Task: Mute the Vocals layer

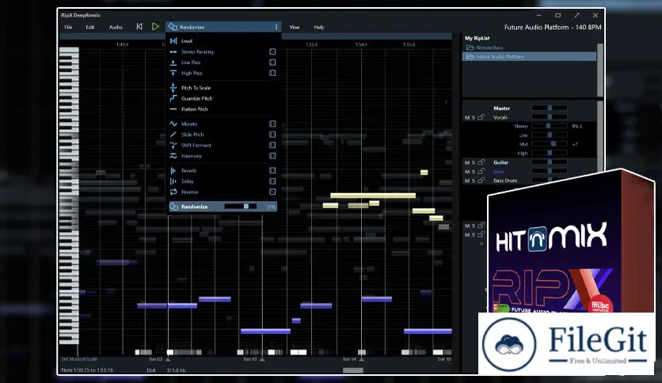Action: pyautogui.click(x=467, y=118)
